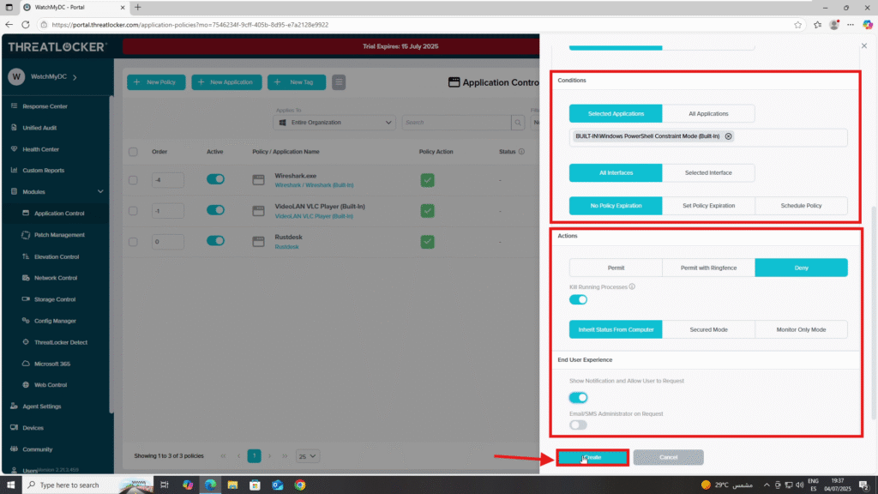Open Rustdesk application link
Screen dimensions: 878x494
pos(286,247)
